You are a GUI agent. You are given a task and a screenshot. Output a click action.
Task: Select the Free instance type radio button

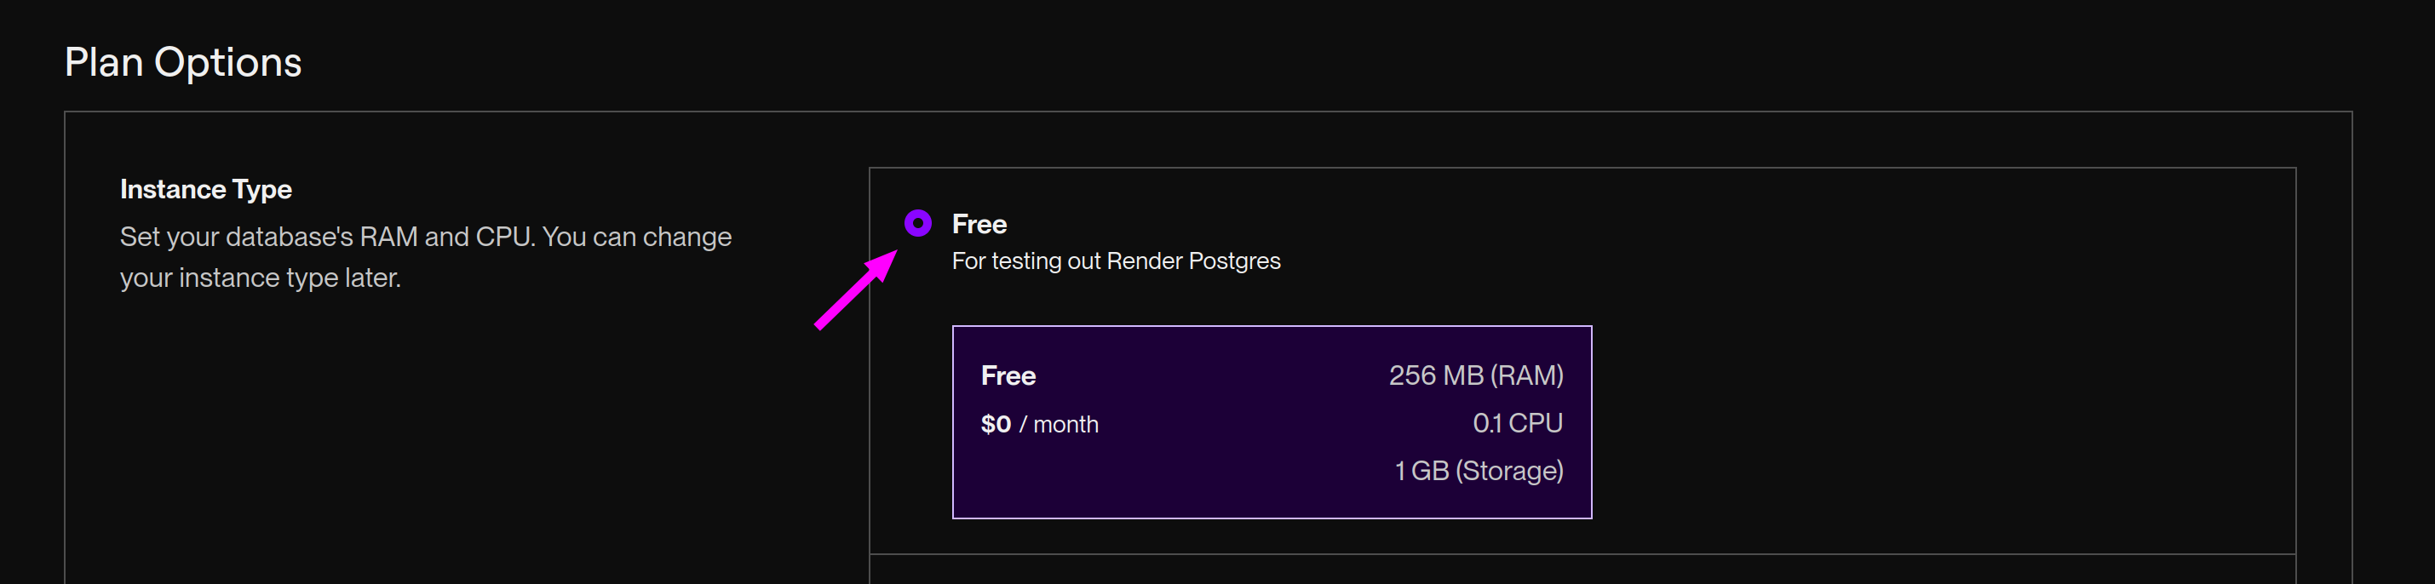pos(918,223)
